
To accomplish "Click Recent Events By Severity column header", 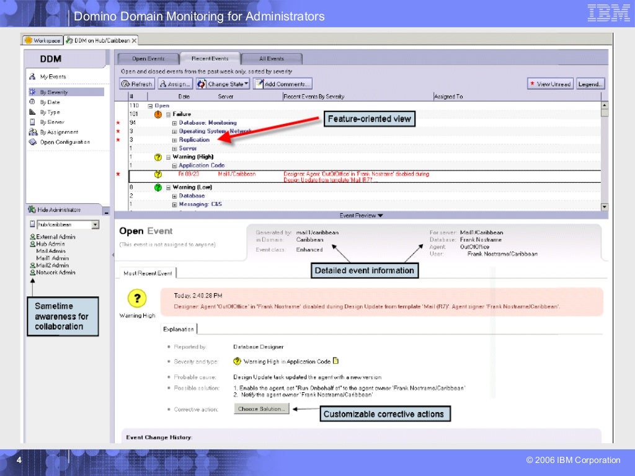I will [x=314, y=96].
